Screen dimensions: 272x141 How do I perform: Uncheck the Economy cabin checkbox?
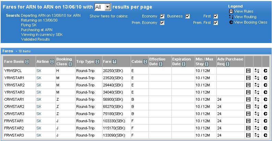[162, 16]
